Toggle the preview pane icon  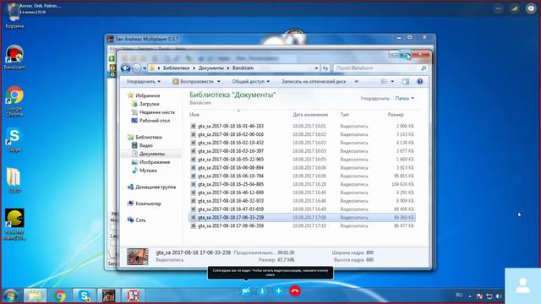click(406, 82)
